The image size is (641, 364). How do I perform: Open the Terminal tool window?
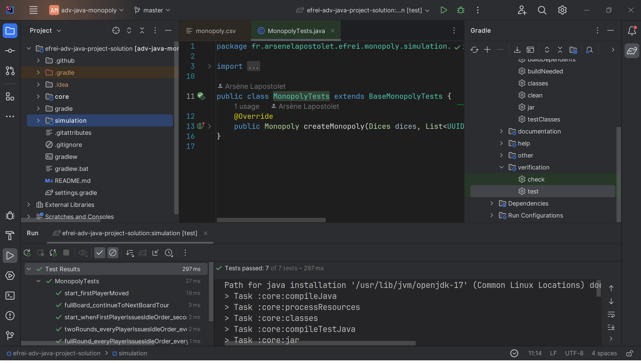[10, 296]
